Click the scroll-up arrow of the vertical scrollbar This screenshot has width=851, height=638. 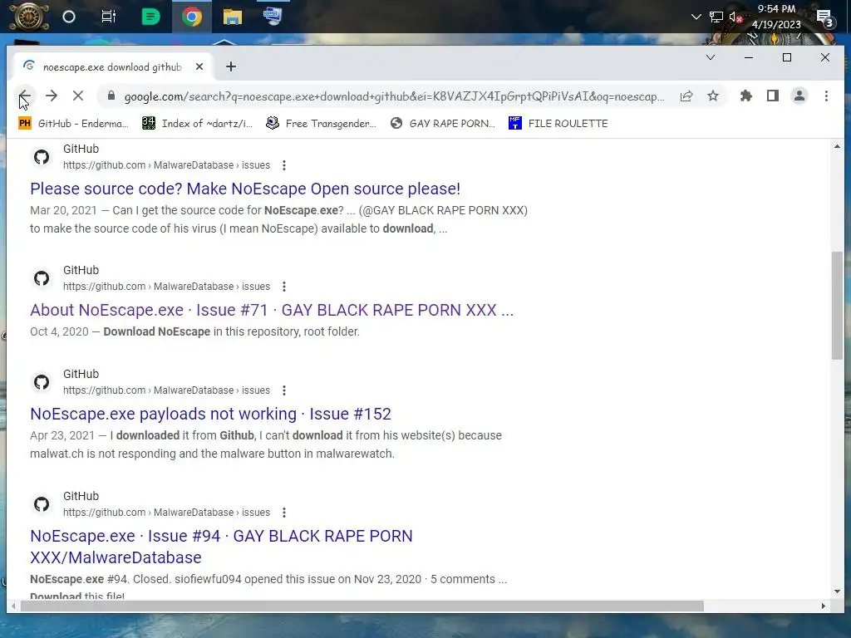836,146
